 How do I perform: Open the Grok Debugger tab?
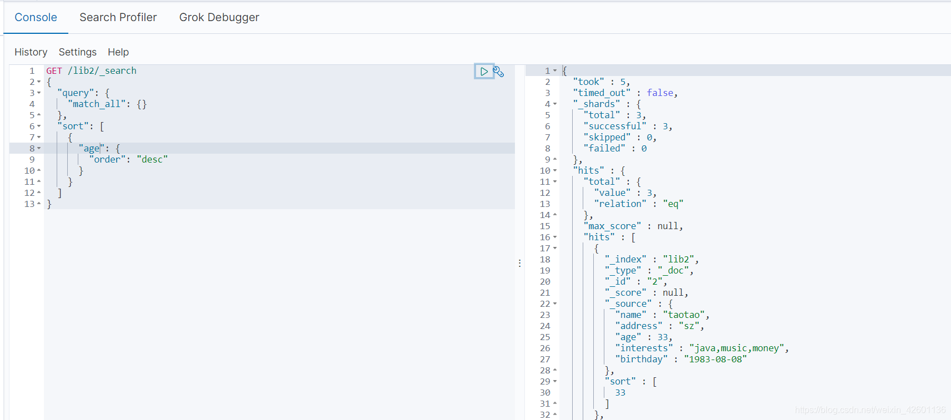(219, 17)
